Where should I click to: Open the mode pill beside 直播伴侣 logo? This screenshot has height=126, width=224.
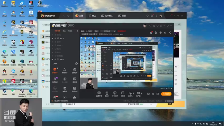click(71, 25)
